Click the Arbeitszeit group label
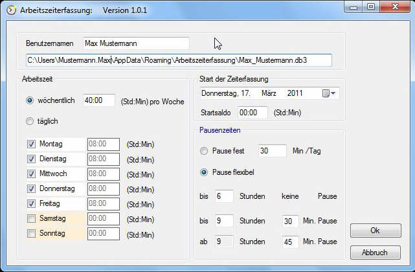415x272 pixels. point(38,79)
